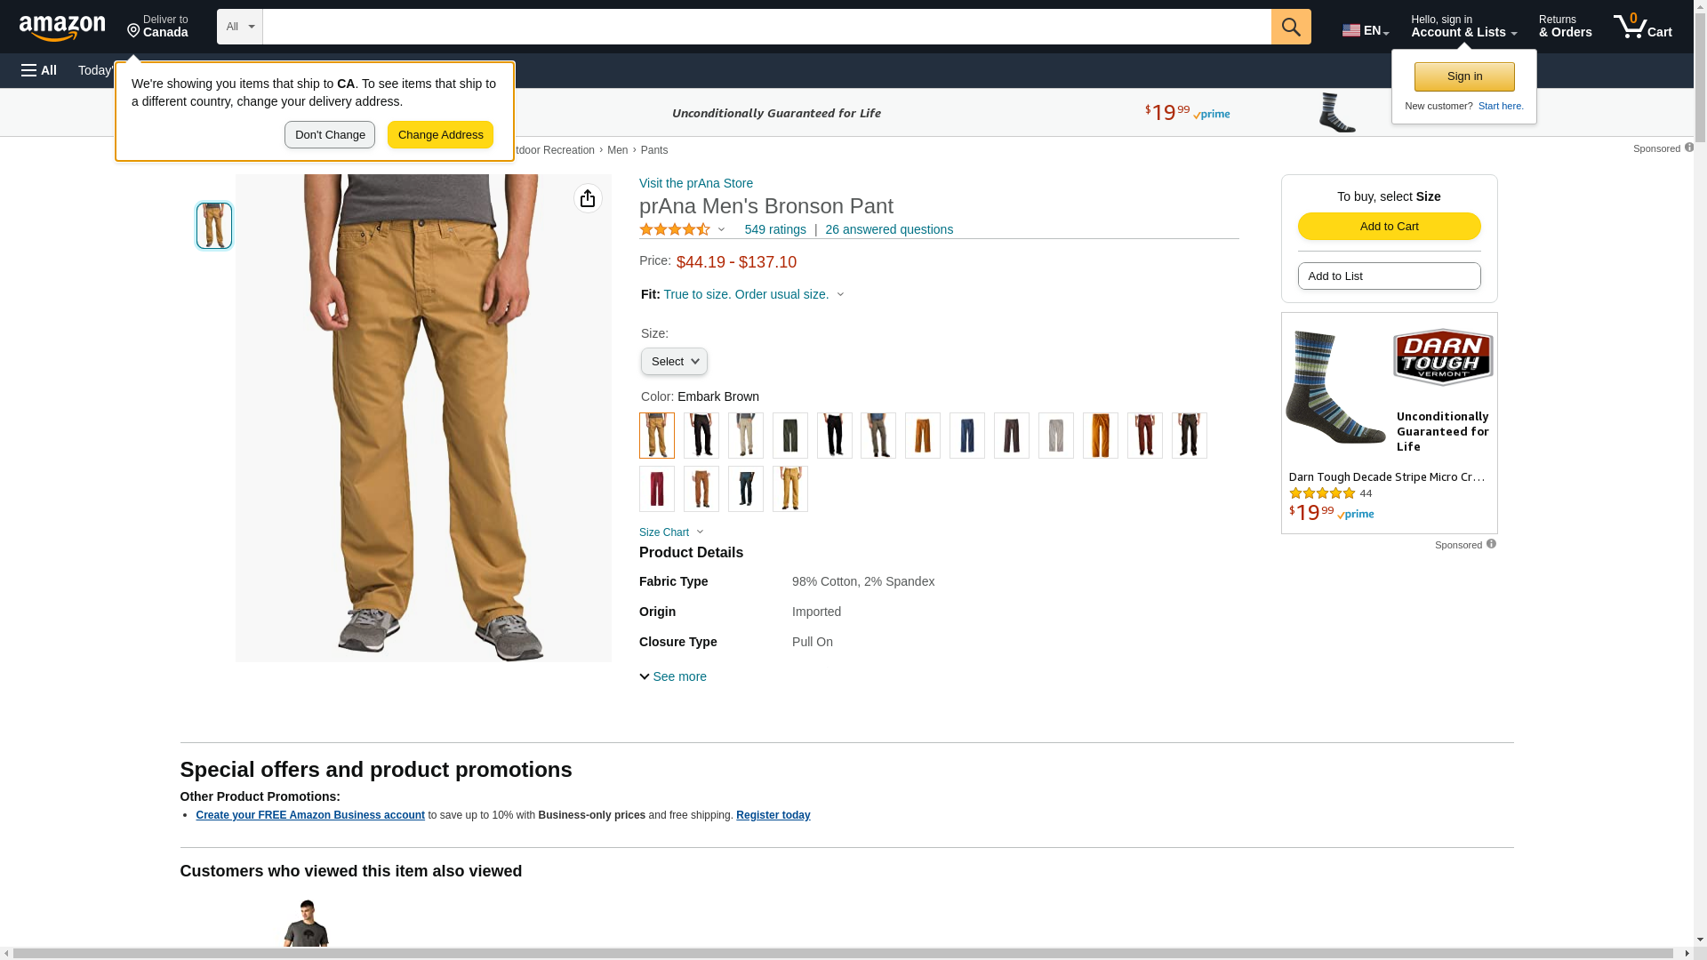The height and width of the screenshot is (960, 1707).
Task: Open Visit the prAna Store link
Action: point(696,183)
